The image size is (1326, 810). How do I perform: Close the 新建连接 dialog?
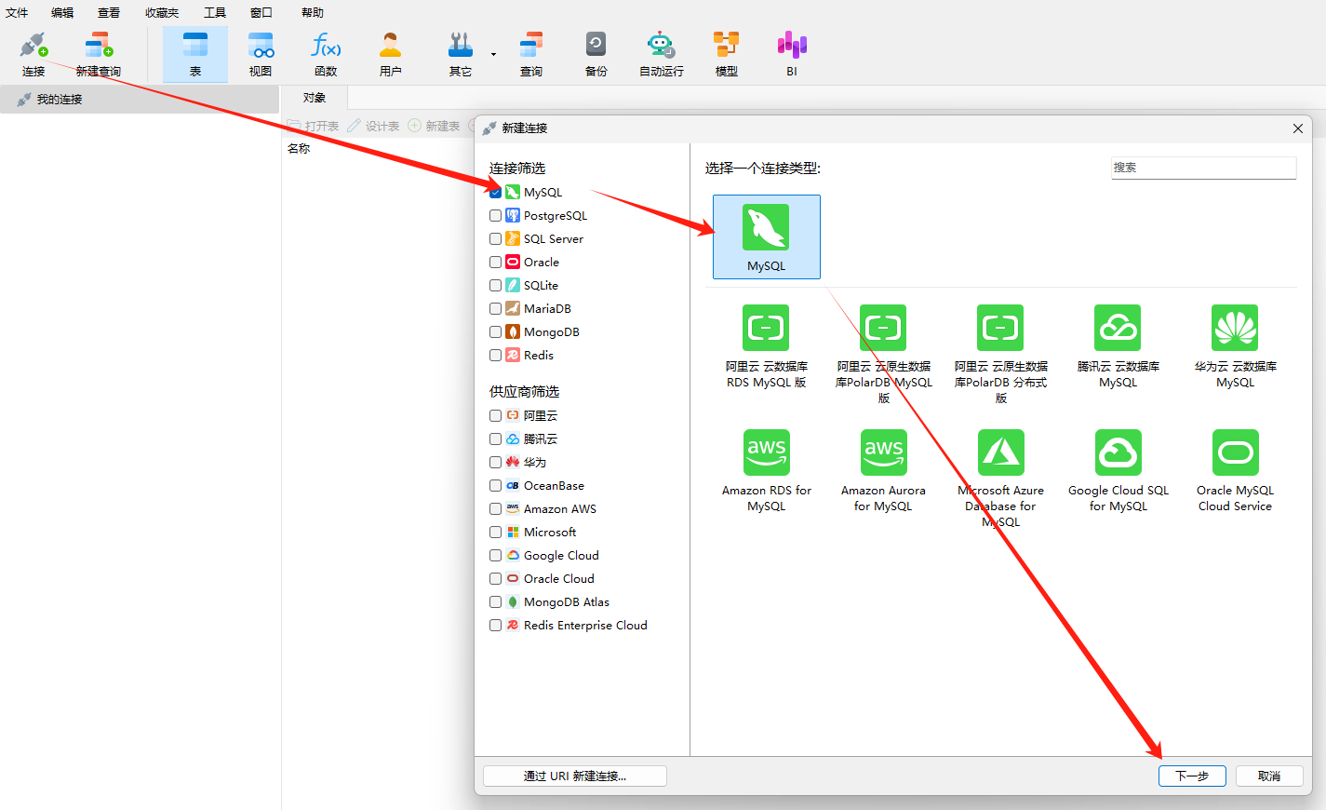point(1298,128)
